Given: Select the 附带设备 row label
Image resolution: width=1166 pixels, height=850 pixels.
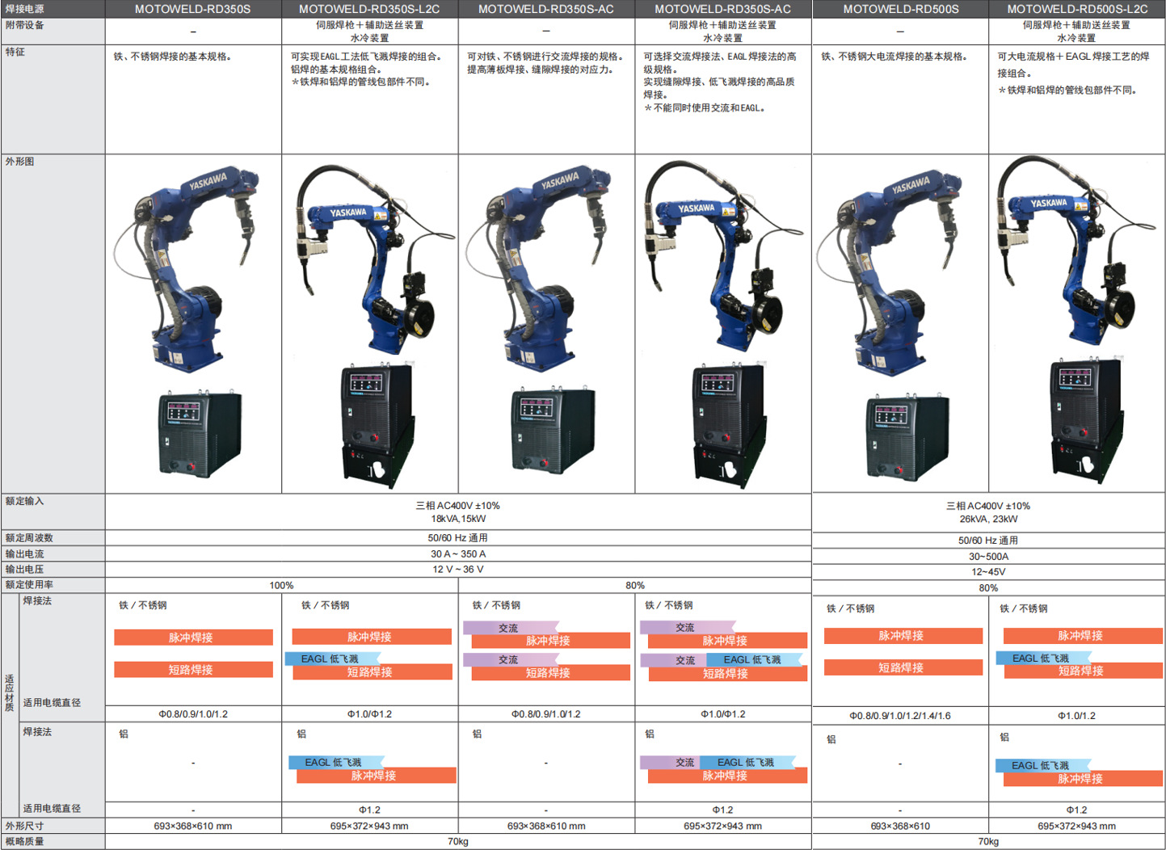Looking at the screenshot, I should 25,25.
